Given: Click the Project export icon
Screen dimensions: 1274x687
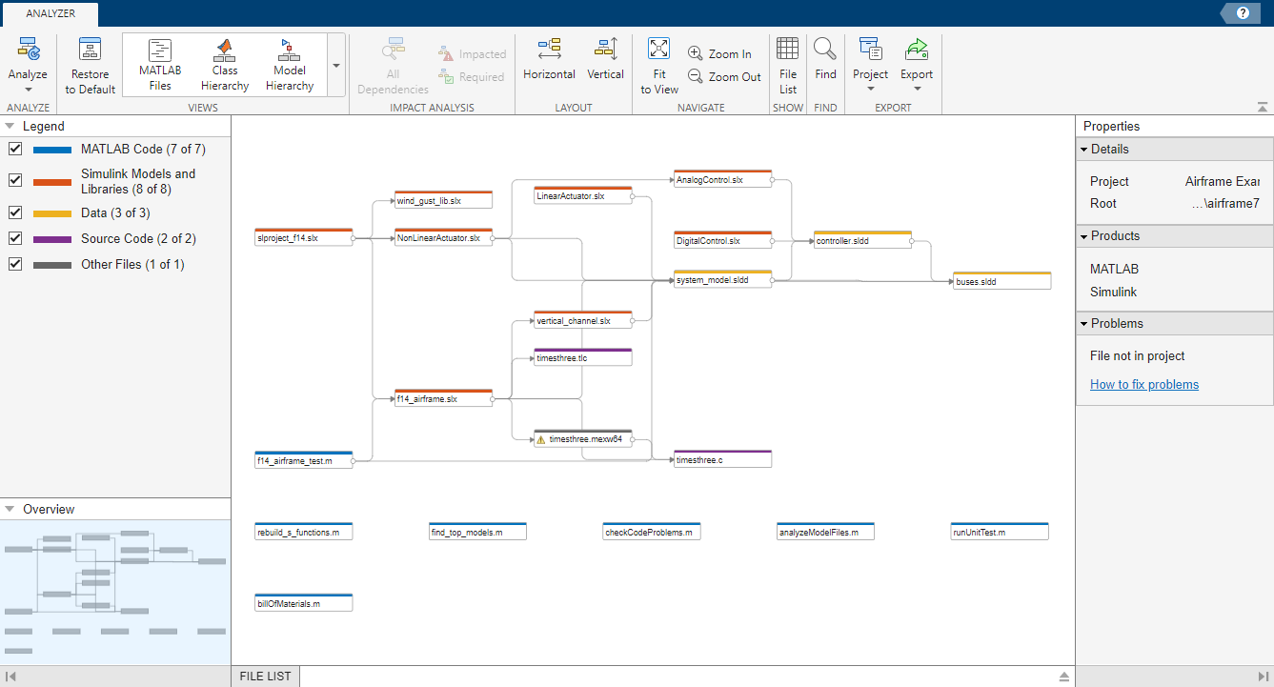Looking at the screenshot, I should click(x=870, y=51).
